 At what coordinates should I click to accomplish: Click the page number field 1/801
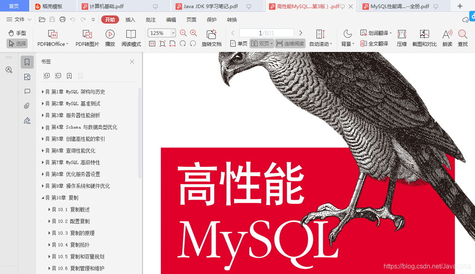click(267, 33)
